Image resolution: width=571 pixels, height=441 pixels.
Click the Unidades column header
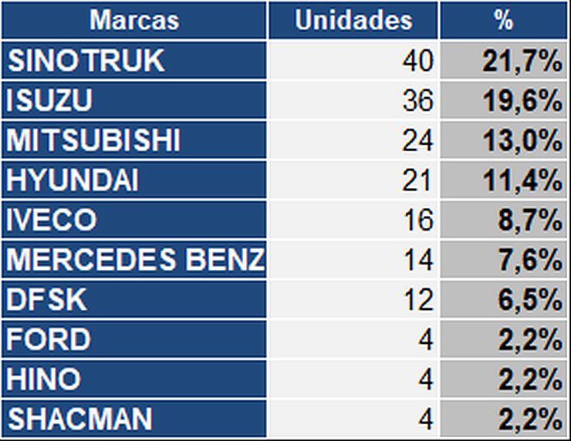click(353, 21)
